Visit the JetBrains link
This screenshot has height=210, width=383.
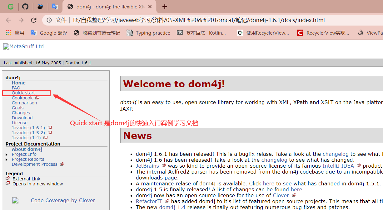pyautogui.click(x=147, y=166)
